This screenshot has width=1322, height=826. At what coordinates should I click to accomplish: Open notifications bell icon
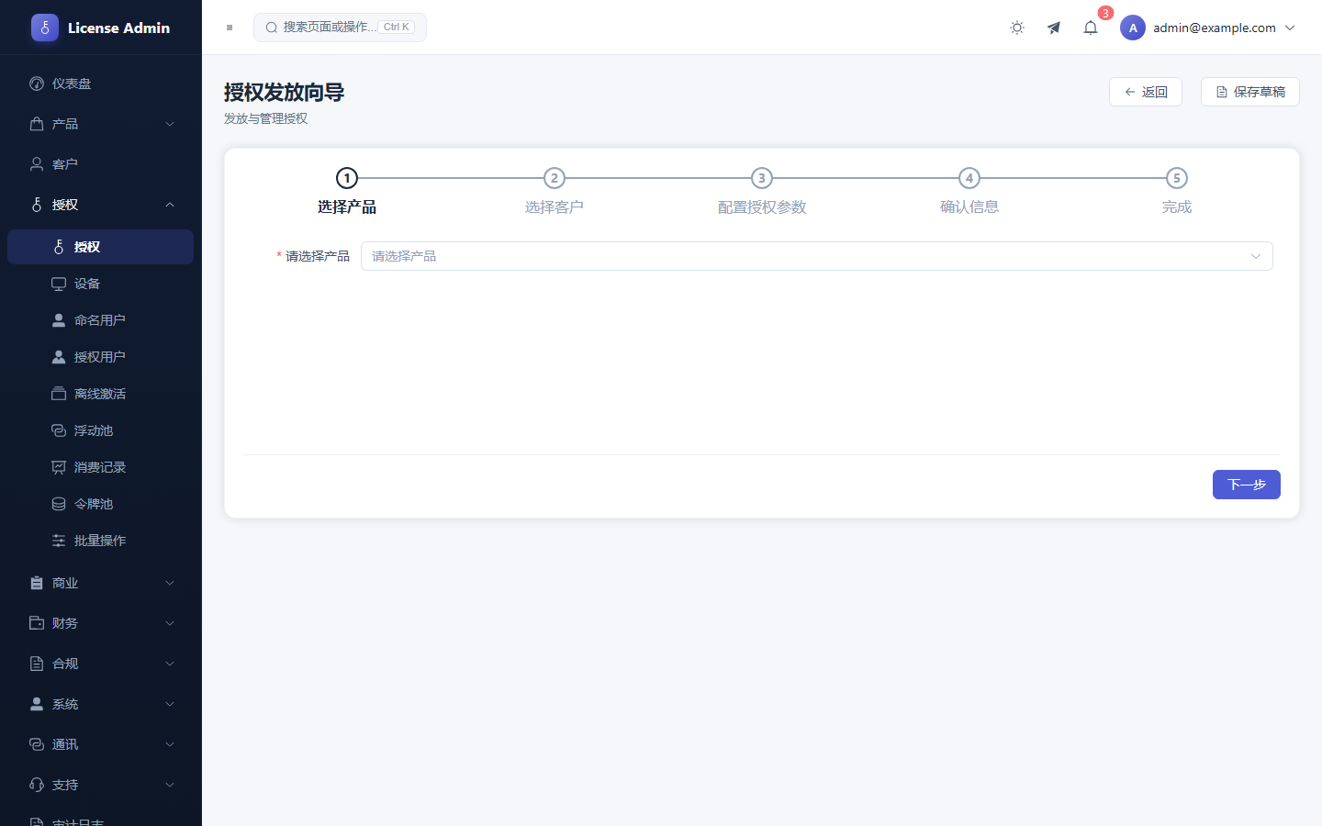coord(1091,28)
